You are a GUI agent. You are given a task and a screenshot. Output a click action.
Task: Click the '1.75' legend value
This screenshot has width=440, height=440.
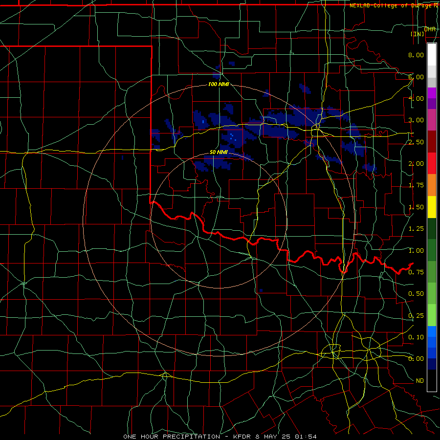[416, 185]
